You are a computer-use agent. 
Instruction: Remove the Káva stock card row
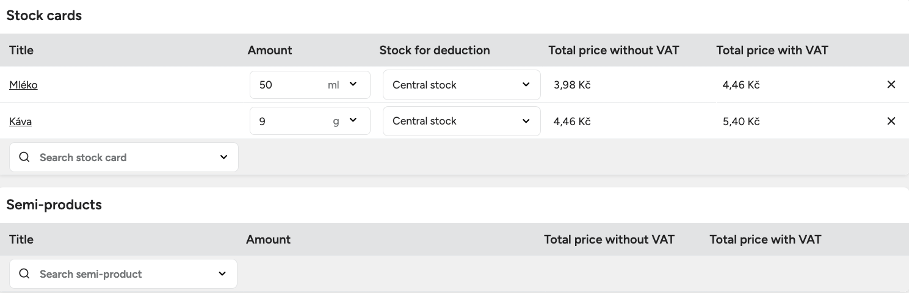click(891, 121)
